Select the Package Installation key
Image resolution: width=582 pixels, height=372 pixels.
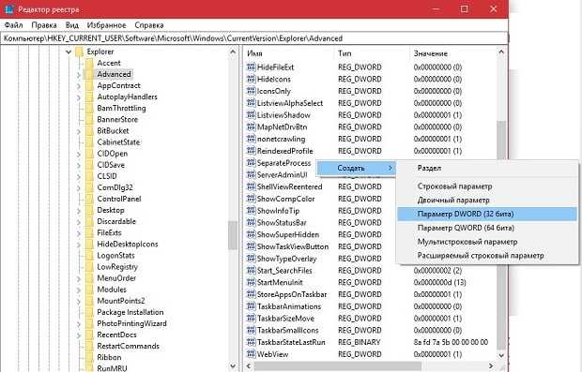tap(130, 312)
